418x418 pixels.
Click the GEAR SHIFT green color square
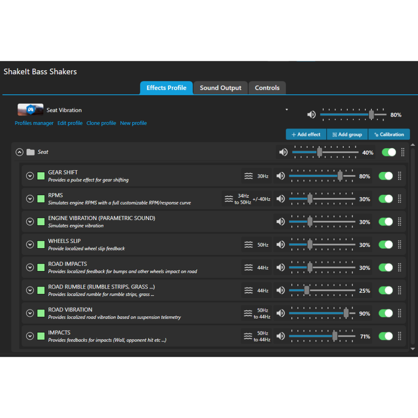(41, 176)
